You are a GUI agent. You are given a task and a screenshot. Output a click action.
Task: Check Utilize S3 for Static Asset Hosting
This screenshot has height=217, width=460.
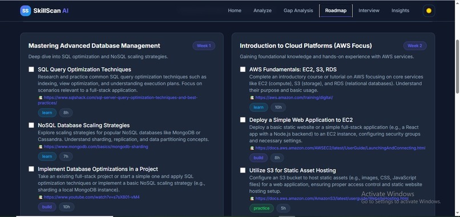(243, 170)
